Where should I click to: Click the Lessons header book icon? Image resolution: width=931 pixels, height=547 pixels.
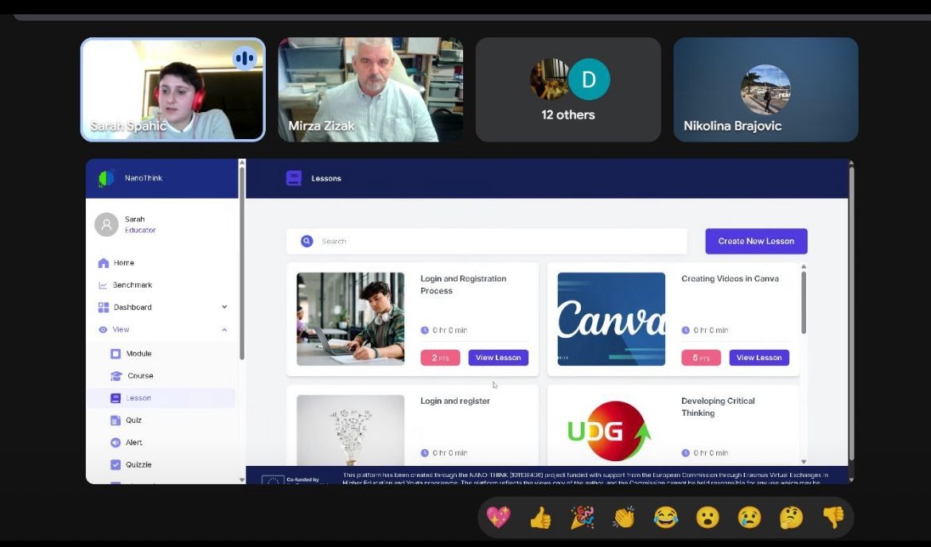[294, 178]
